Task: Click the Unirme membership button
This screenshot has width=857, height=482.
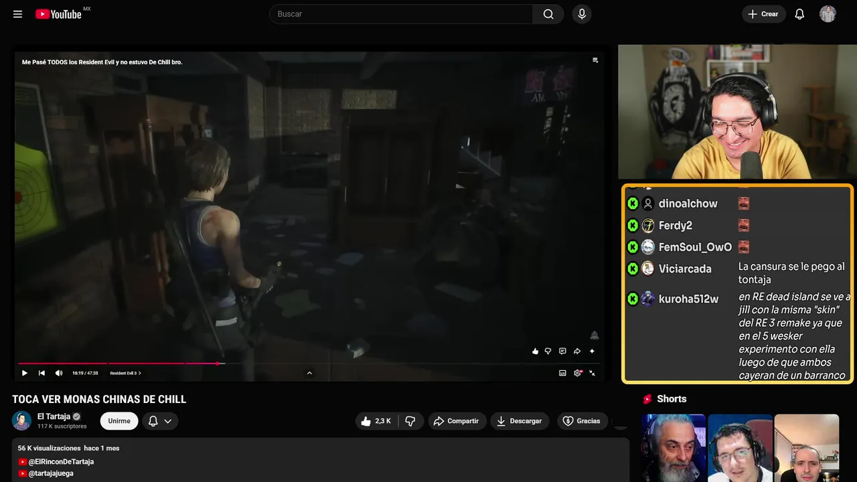Action: tap(119, 421)
